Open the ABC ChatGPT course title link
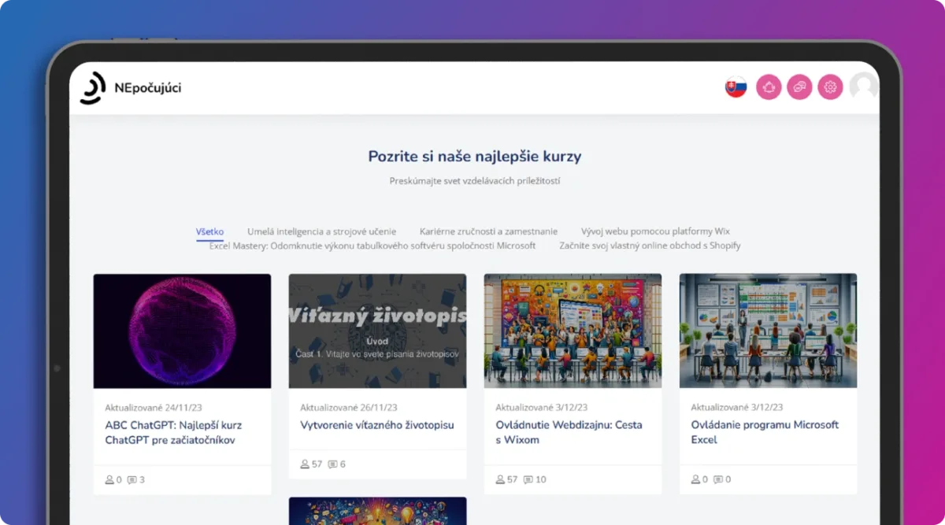This screenshot has width=945, height=525. [x=173, y=432]
